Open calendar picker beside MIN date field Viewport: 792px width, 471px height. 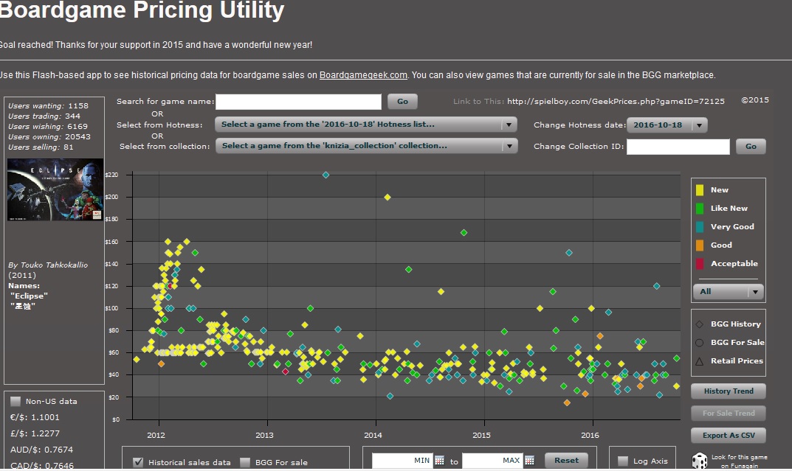coord(439,461)
